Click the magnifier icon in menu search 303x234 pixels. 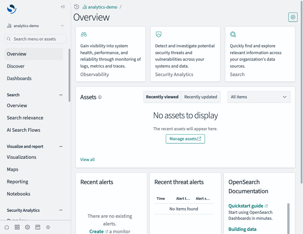pos(9,39)
